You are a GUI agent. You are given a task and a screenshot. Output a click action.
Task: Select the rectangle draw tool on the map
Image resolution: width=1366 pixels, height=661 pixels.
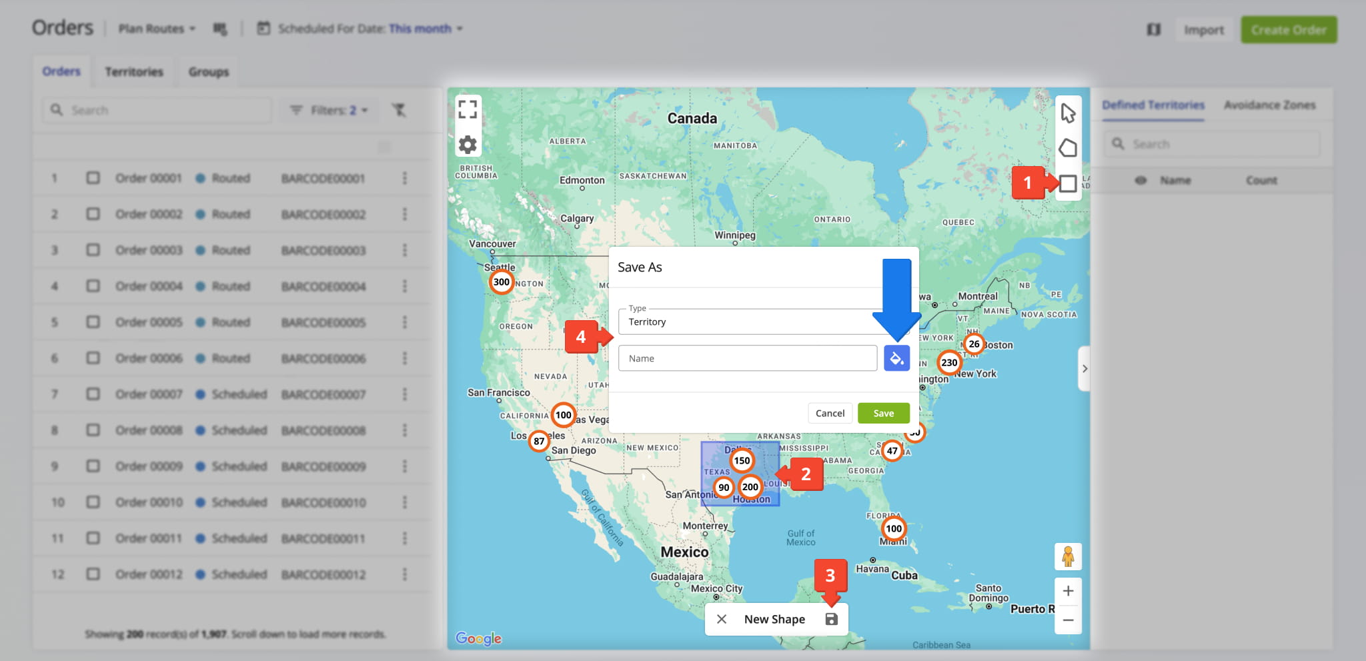tap(1068, 183)
